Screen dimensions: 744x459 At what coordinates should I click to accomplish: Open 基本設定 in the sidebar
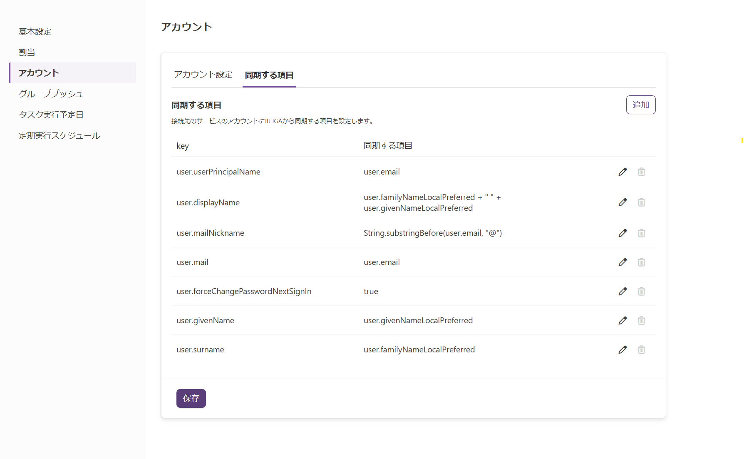35,32
